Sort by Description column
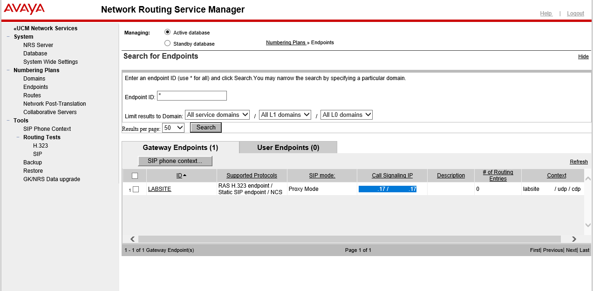Viewport: 593px width, 291px height. [451, 176]
